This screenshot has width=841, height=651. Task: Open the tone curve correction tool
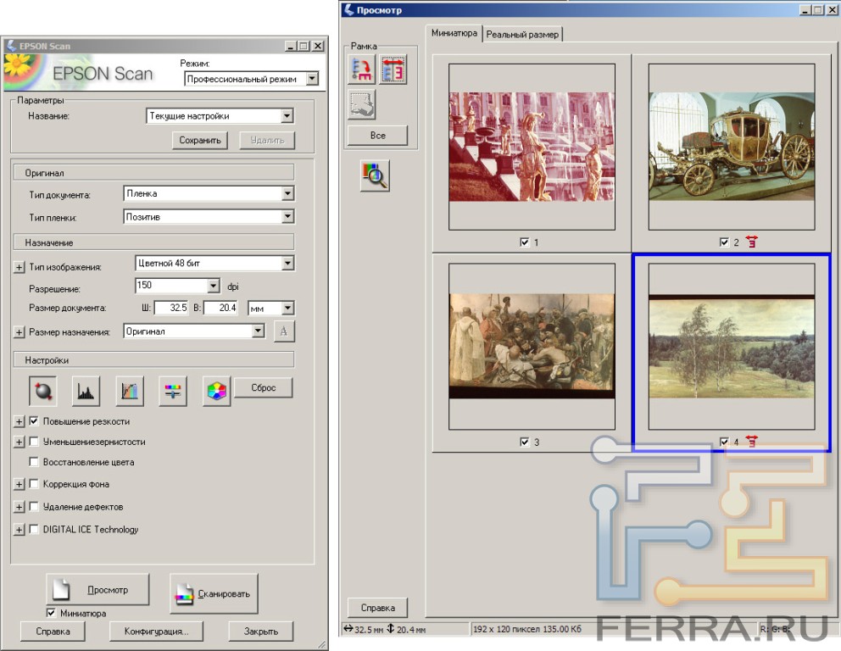click(130, 391)
